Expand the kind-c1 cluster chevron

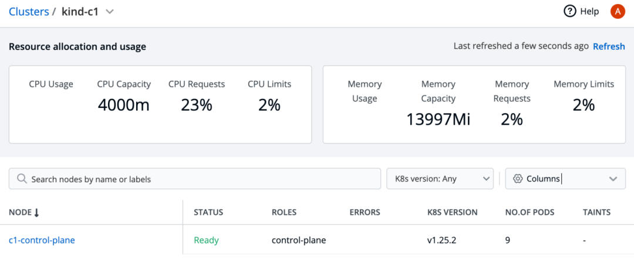(109, 12)
